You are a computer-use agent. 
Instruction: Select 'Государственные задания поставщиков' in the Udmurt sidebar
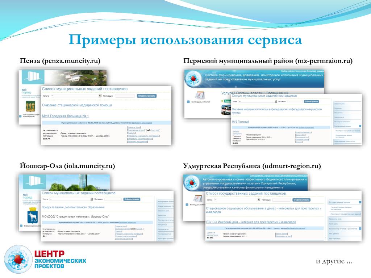tap(345, 208)
